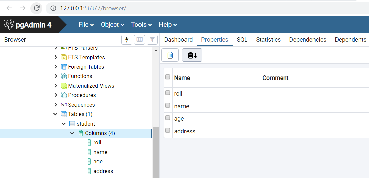Click the Columns node icon
369x178 pixels.
tap(81, 133)
